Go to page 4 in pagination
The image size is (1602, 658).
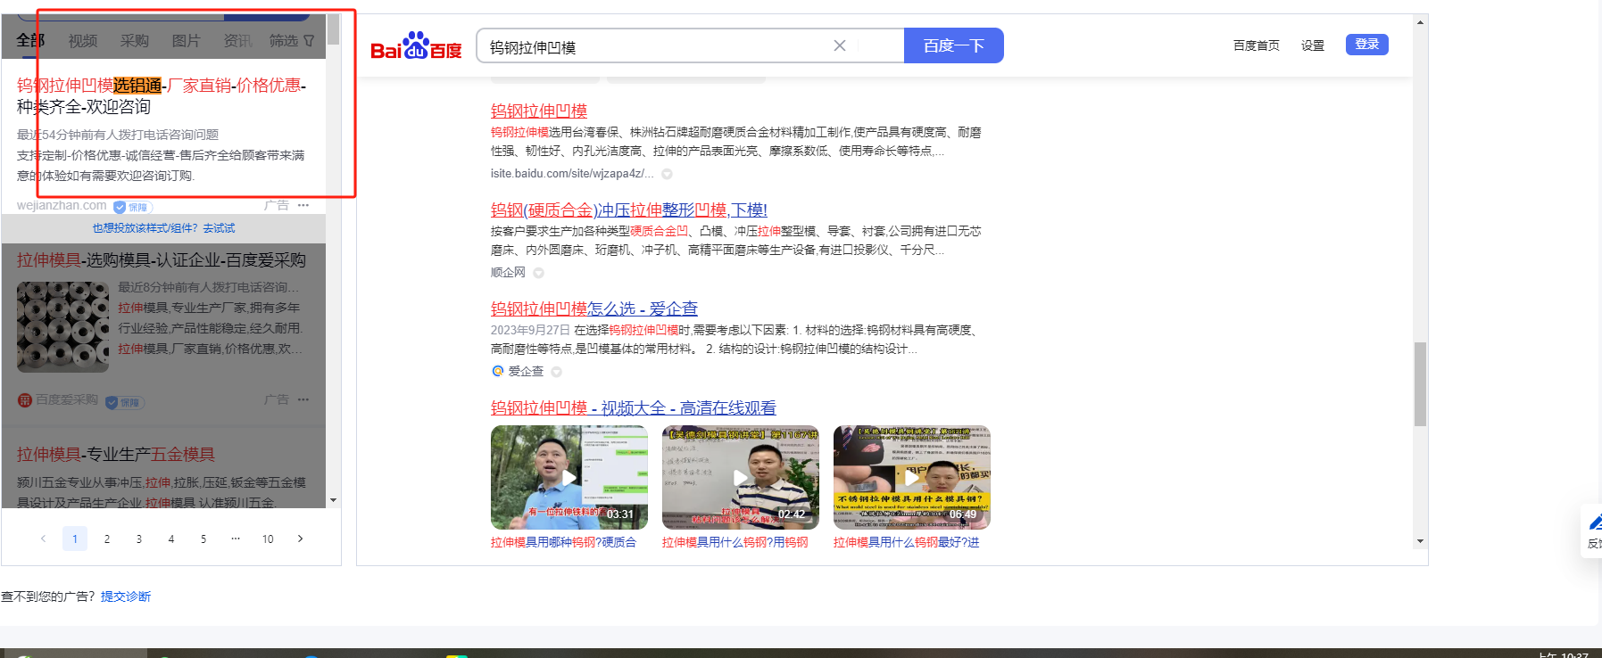click(x=171, y=539)
